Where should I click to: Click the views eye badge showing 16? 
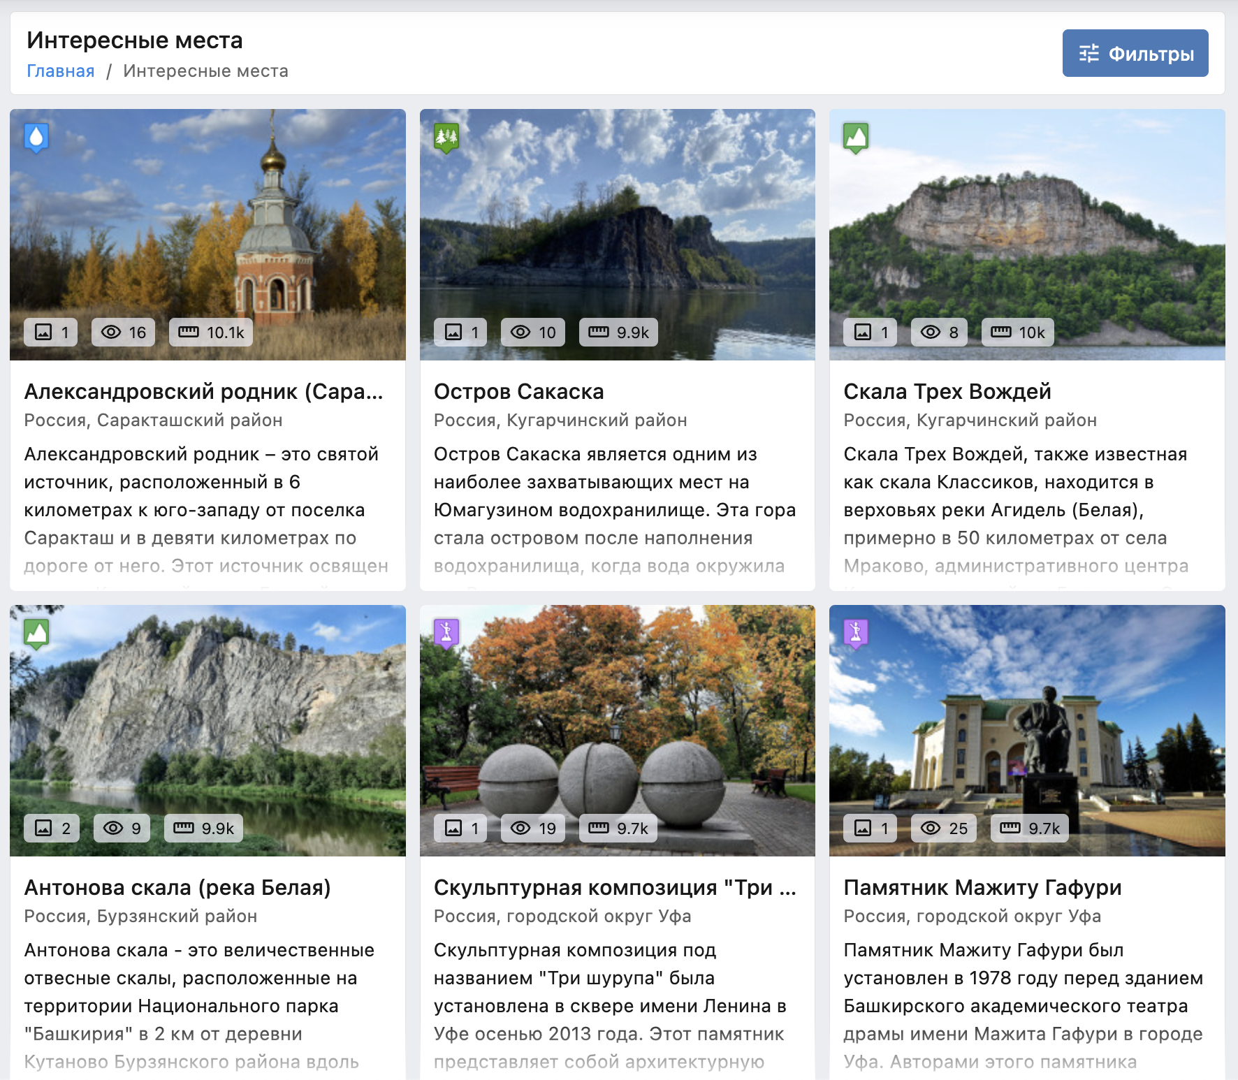tap(123, 333)
